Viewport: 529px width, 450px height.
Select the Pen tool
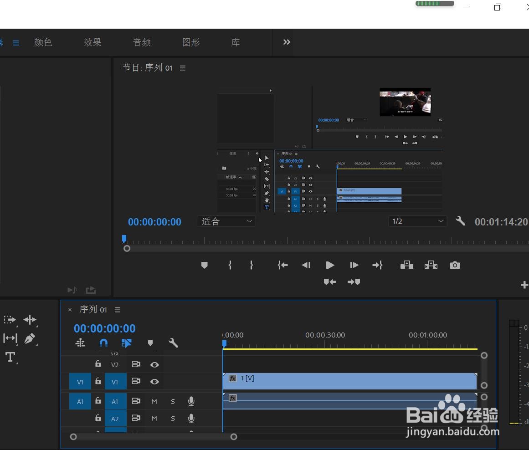click(30, 338)
